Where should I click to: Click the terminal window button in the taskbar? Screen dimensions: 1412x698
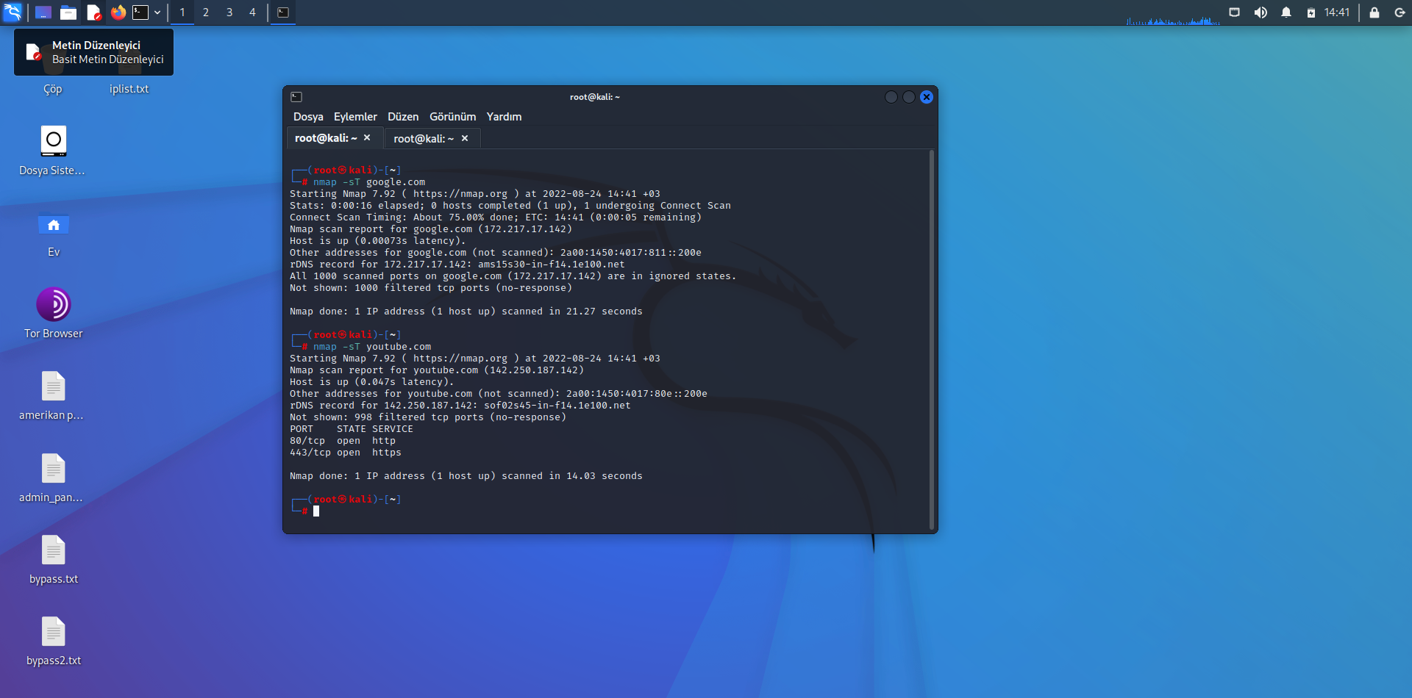pyautogui.click(x=283, y=12)
